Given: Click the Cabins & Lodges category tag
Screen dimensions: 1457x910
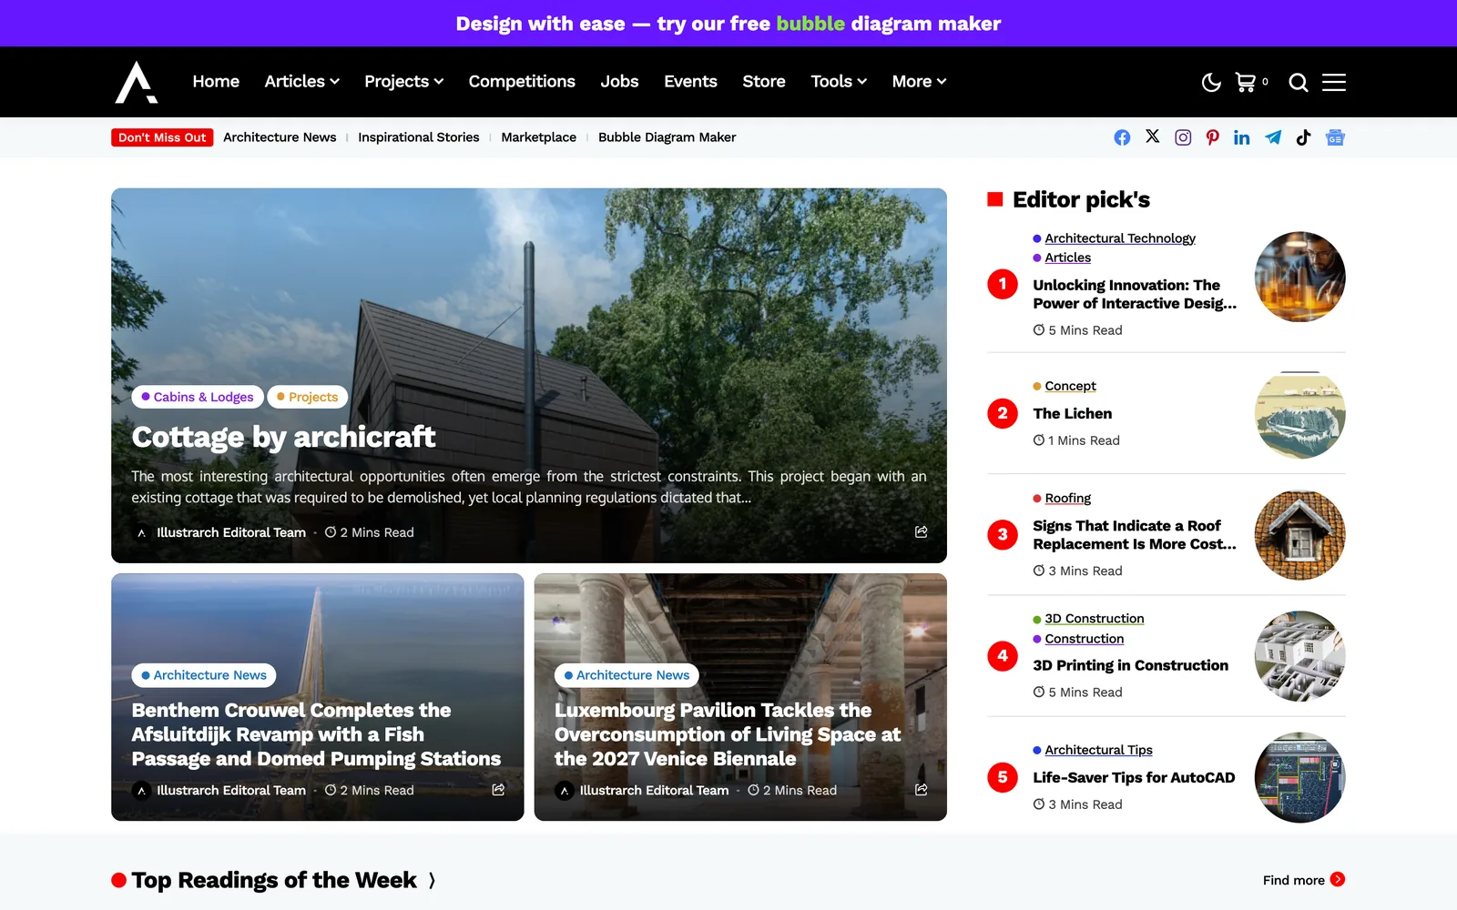Looking at the screenshot, I should coord(198,397).
